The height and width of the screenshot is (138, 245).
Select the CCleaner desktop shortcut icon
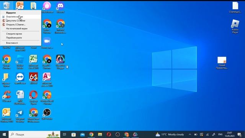pos(7,96)
